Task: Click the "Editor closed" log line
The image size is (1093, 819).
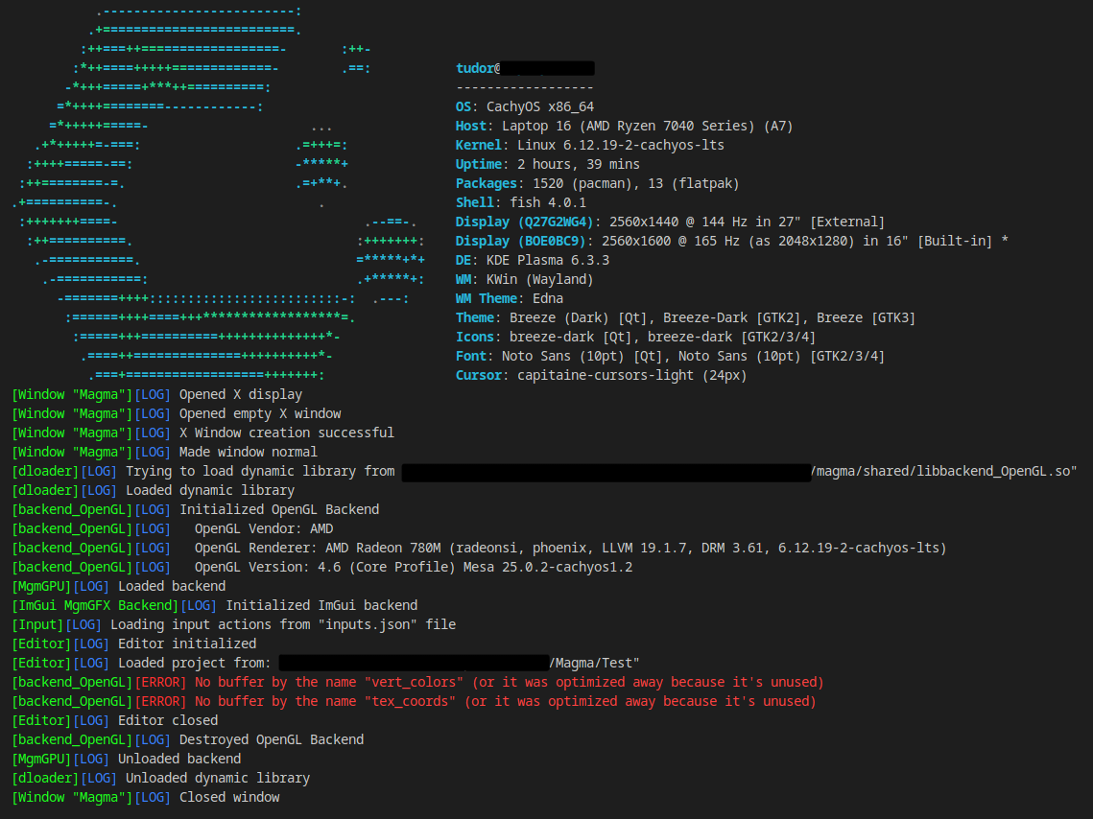Action: [x=115, y=720]
